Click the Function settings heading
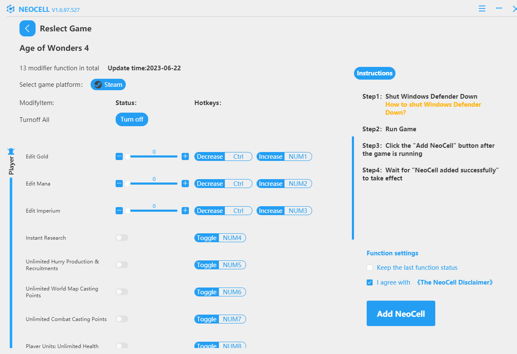This screenshot has width=517, height=354. coord(393,253)
